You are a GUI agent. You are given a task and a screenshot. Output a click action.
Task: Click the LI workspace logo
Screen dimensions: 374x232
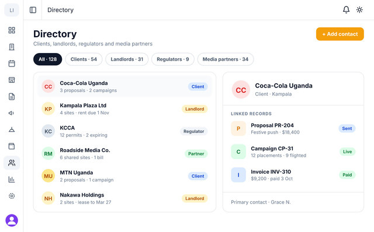[x=12, y=10]
